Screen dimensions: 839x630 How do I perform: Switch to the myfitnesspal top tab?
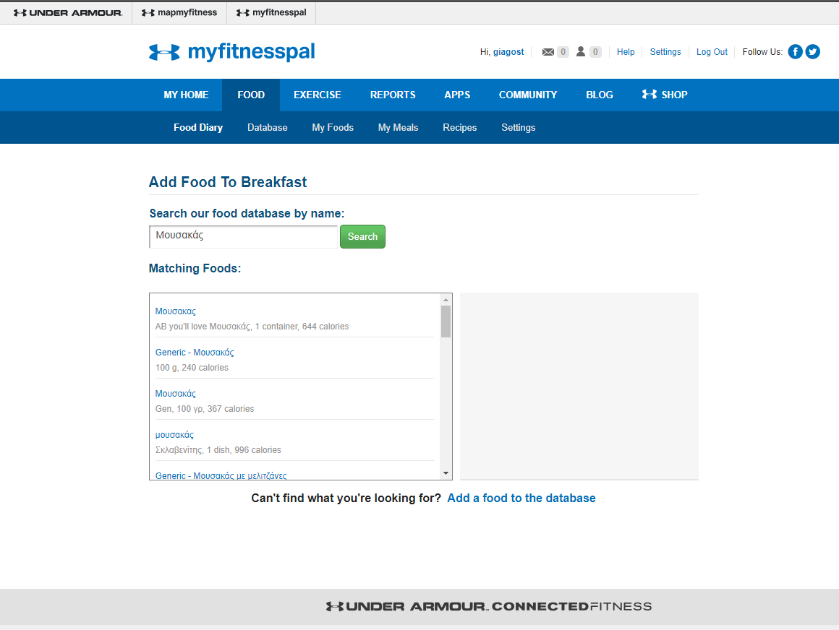point(271,12)
